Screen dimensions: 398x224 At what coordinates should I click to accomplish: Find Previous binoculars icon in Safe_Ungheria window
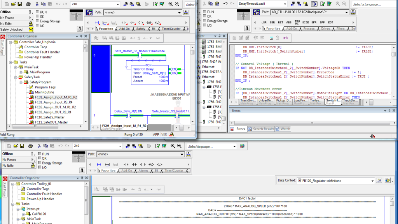[126, 4]
